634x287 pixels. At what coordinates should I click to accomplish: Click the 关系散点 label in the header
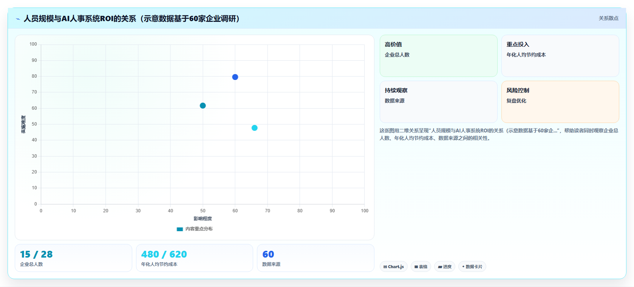(x=608, y=18)
